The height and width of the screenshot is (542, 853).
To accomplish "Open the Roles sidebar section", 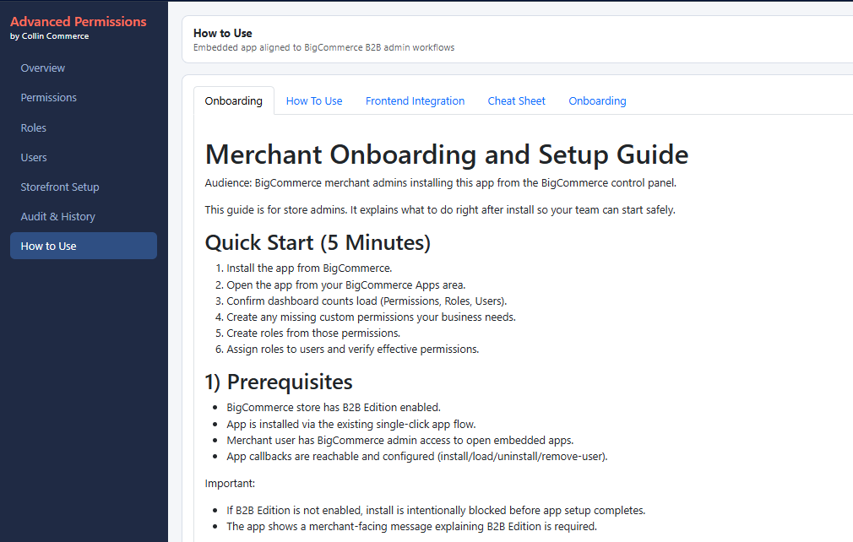I will [x=84, y=127].
